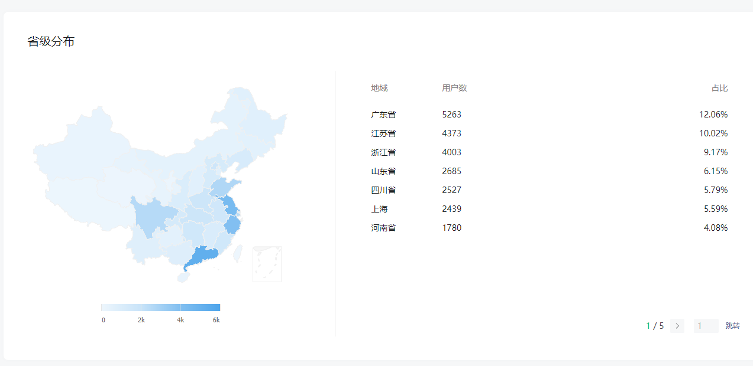Click the 6k legend label
This screenshot has height=366, width=753.
pyautogui.click(x=216, y=320)
